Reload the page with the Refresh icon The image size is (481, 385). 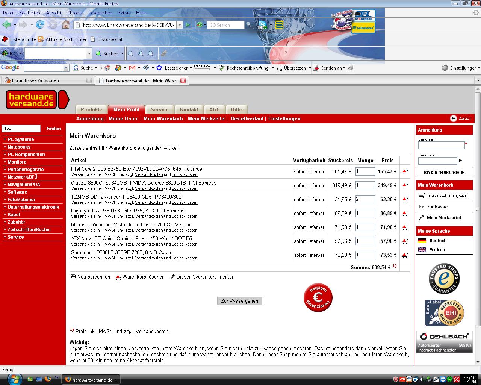(x=40, y=25)
